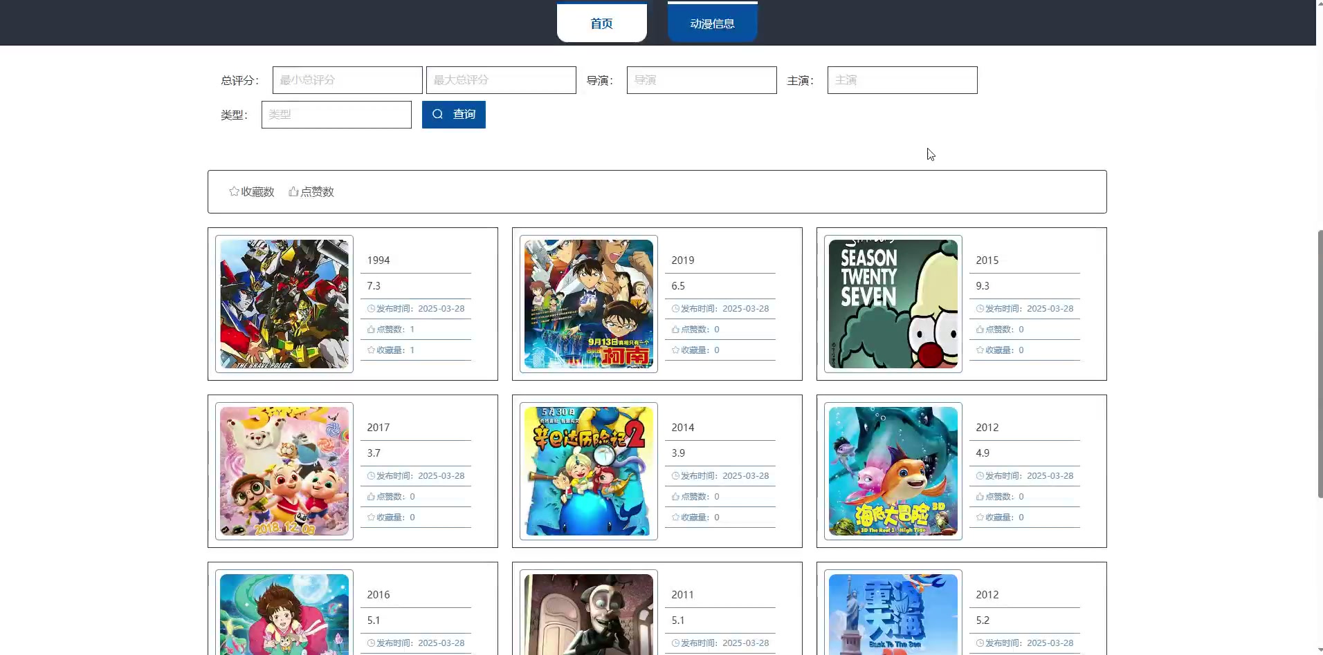Favorite the 2014 card via its star icon

click(x=675, y=518)
